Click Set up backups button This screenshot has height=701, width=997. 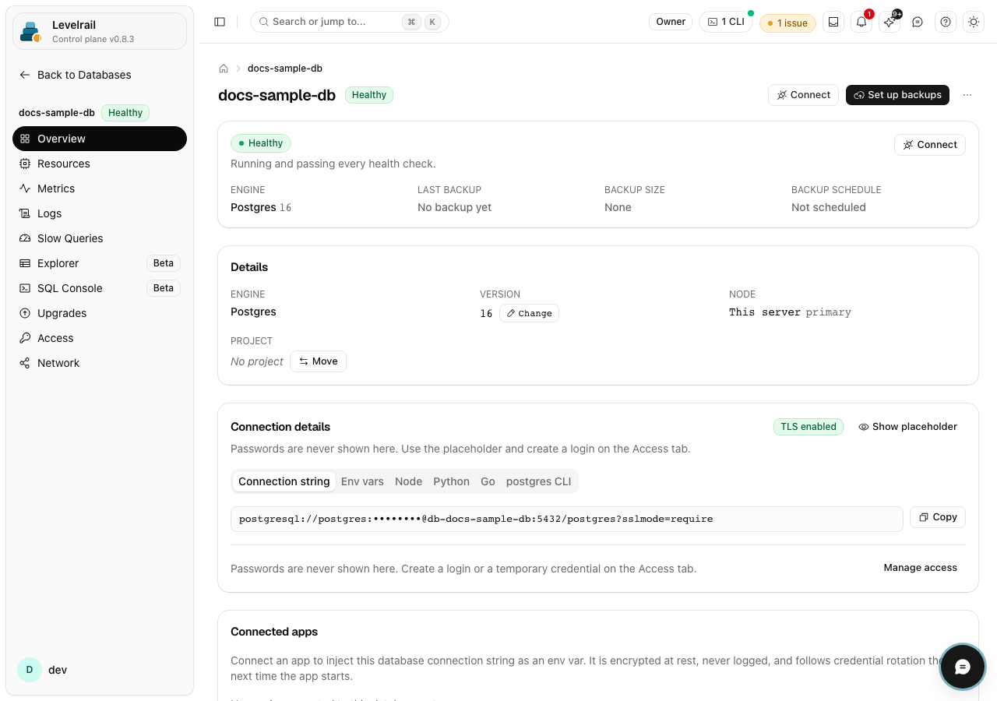point(897,95)
